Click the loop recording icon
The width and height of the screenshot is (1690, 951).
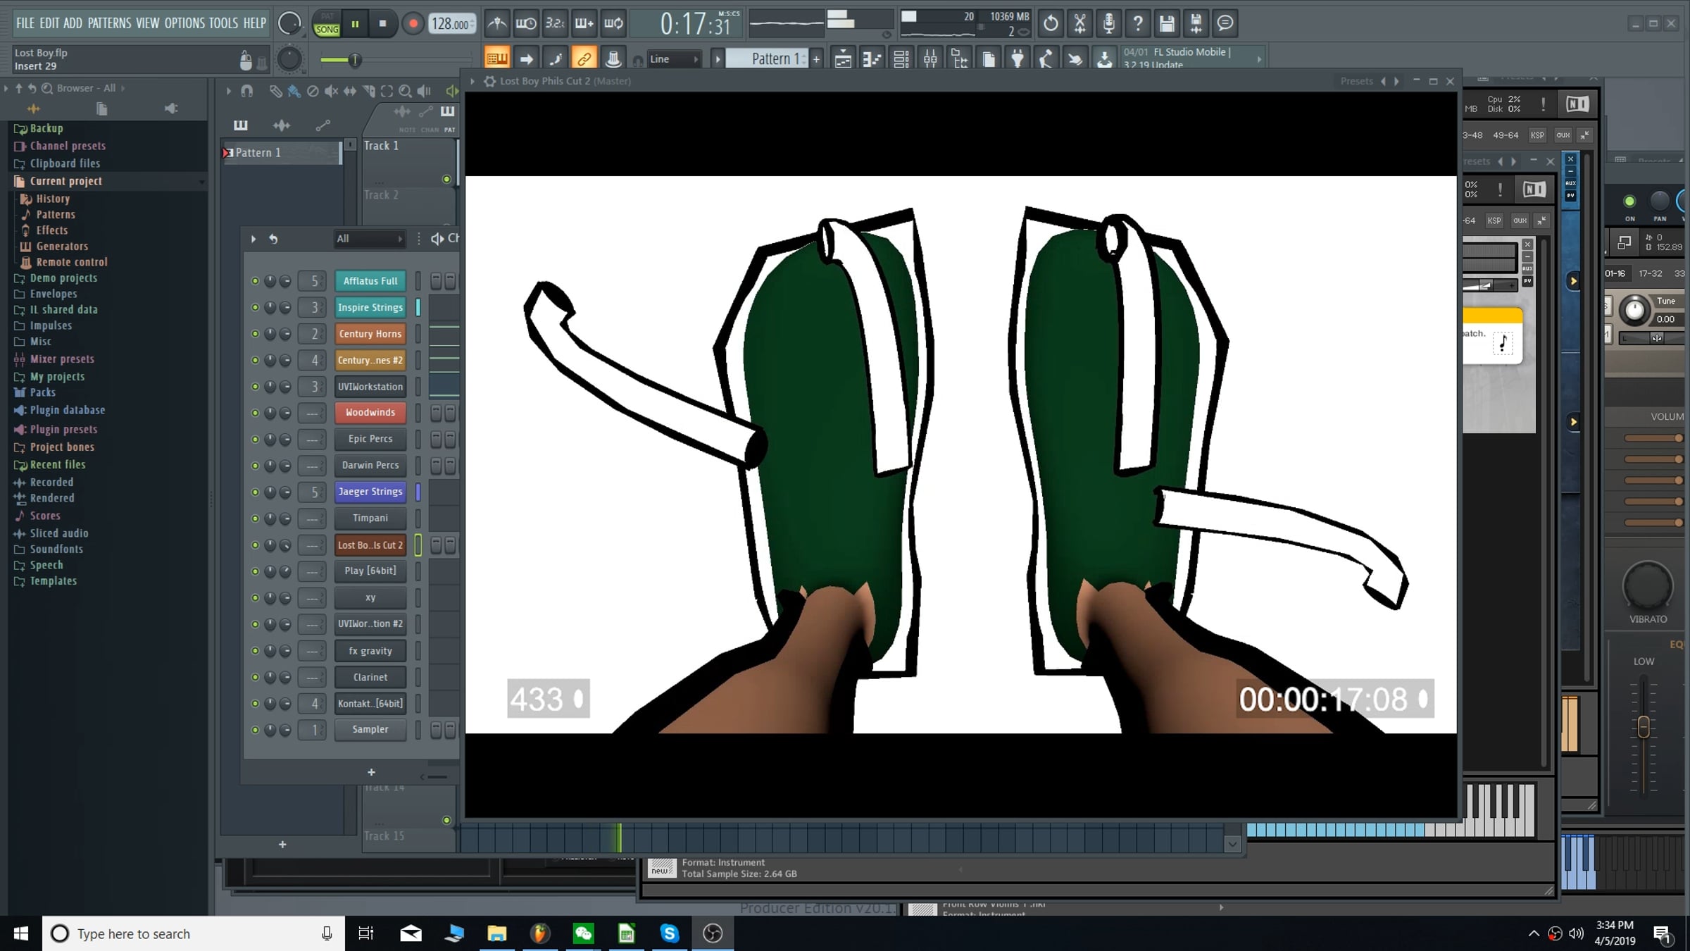click(x=613, y=23)
